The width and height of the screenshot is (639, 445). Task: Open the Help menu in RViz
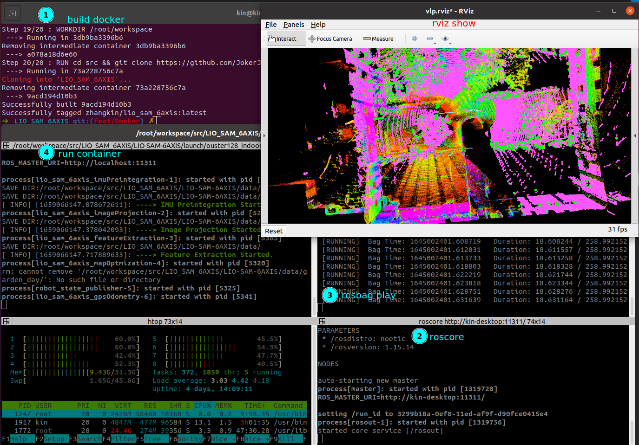pos(318,25)
